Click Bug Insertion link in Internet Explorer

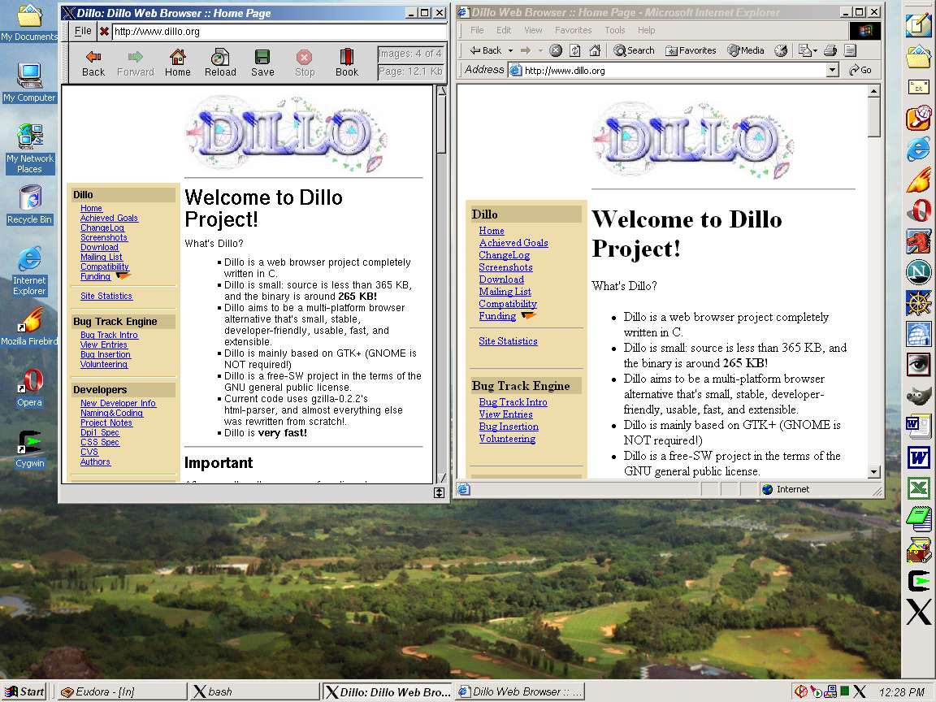click(x=509, y=427)
